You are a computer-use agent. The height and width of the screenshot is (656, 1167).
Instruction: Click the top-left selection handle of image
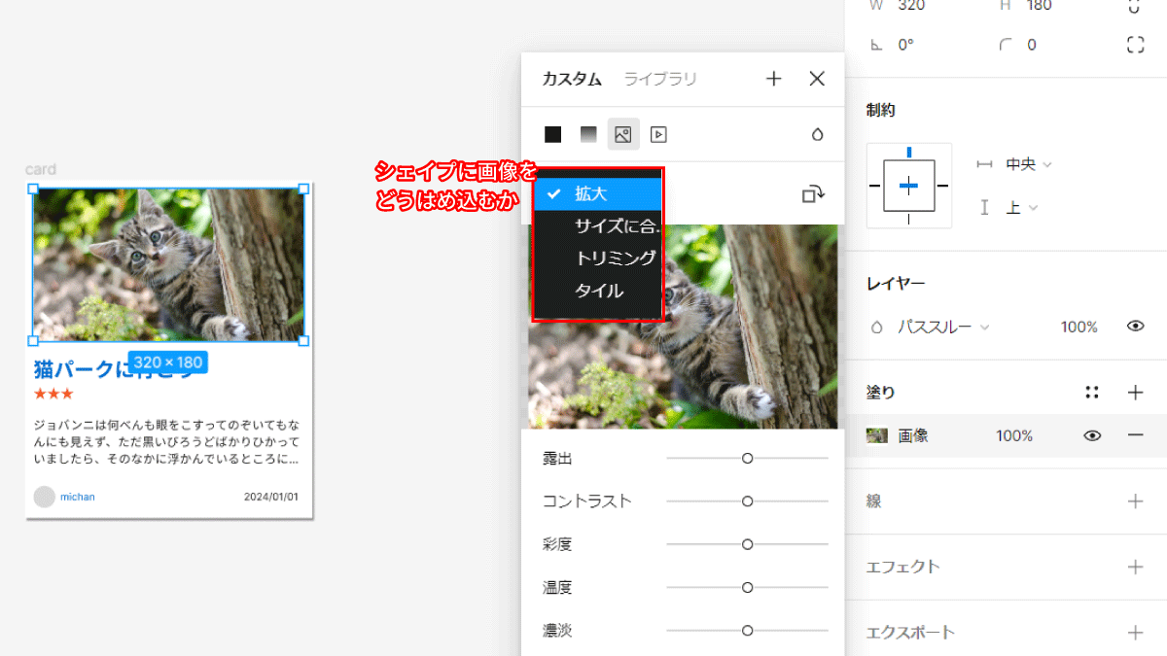point(33,190)
